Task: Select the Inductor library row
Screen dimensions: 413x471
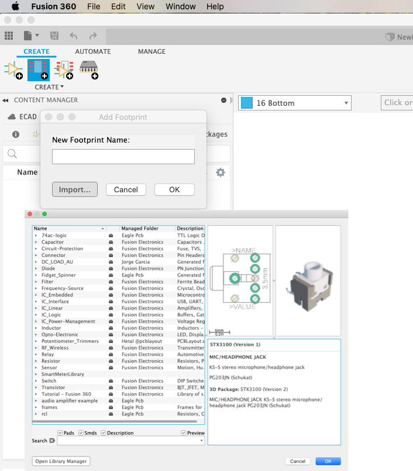Action: tap(119, 328)
